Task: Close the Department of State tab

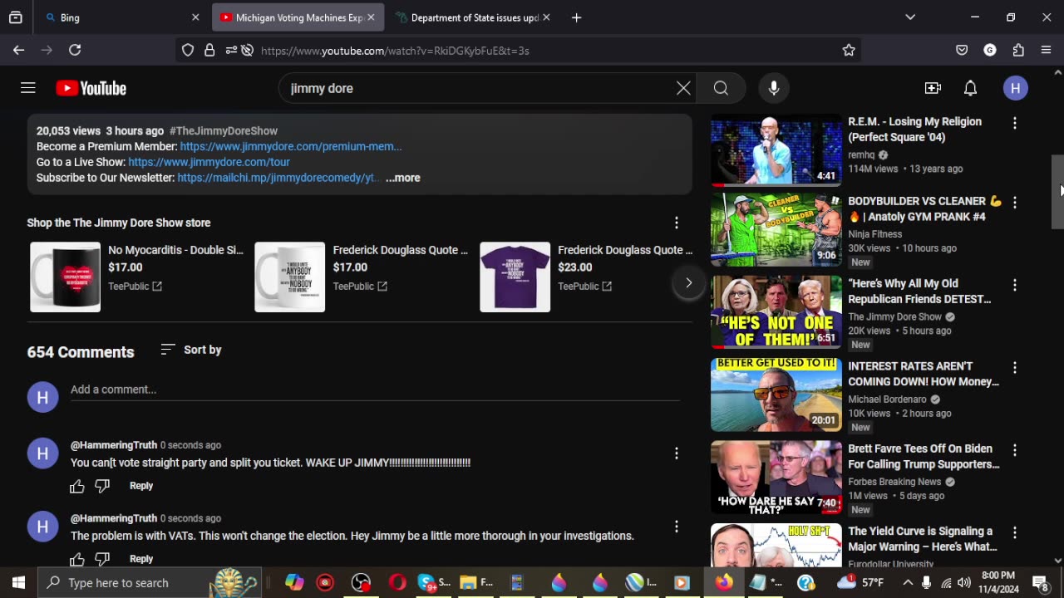Action: pyautogui.click(x=546, y=17)
